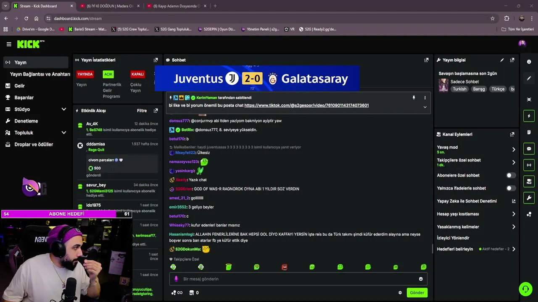Viewport: 538px width, 302px height.
Task: Click the channel points infinity icon
Action: click(x=177, y=293)
